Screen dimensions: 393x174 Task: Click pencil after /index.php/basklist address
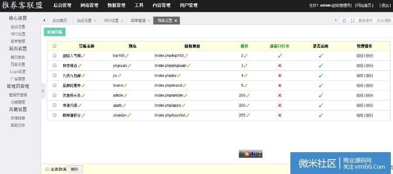(187, 115)
